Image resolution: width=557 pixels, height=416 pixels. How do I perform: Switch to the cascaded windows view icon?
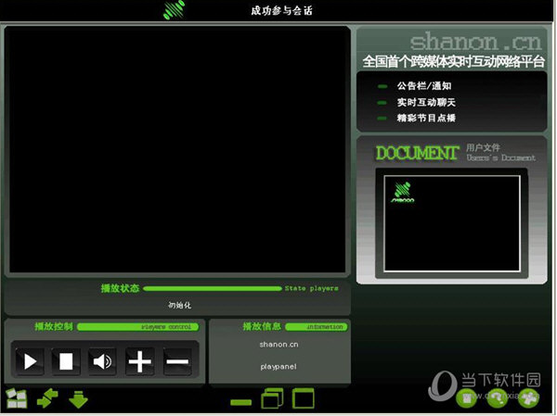272,398
